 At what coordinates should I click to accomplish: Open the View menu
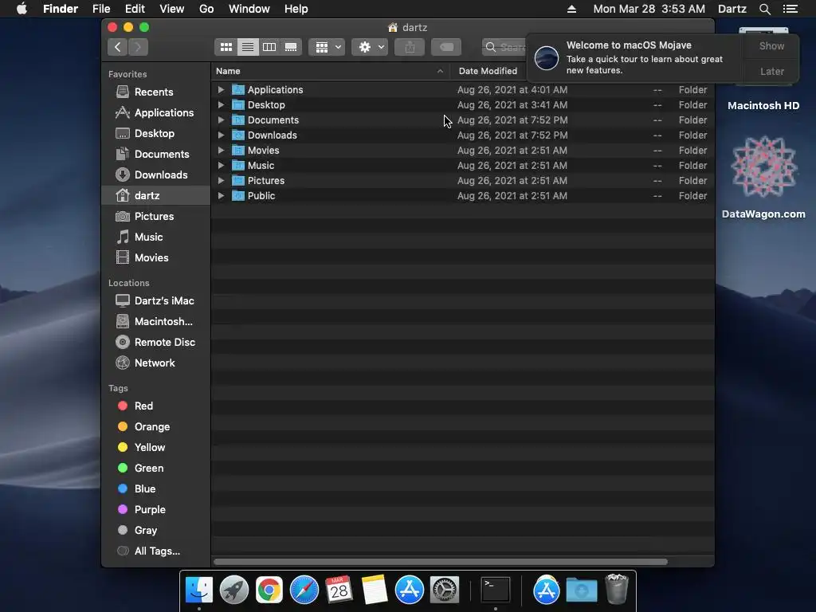click(x=172, y=9)
